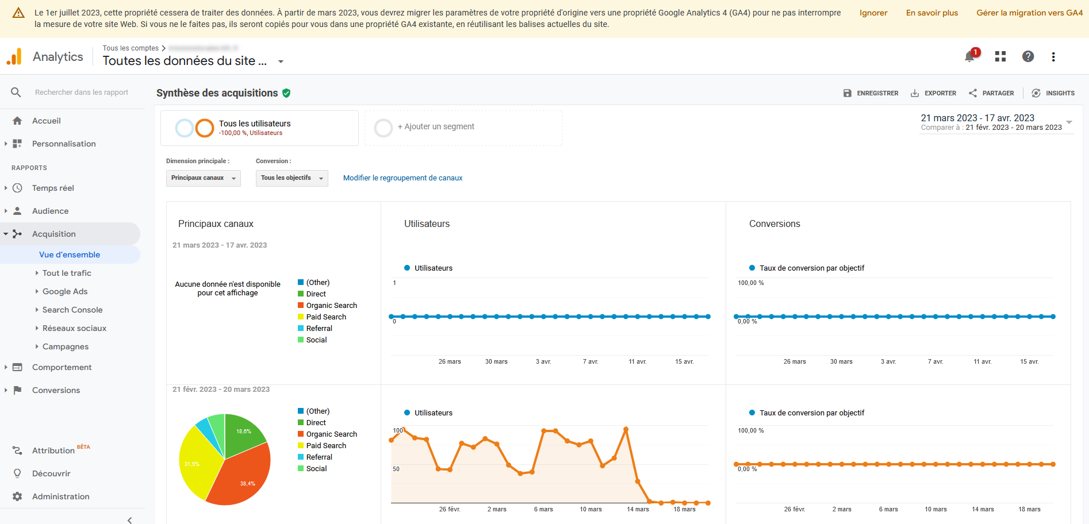Click Modifier le regroupement de canaux link

point(402,178)
